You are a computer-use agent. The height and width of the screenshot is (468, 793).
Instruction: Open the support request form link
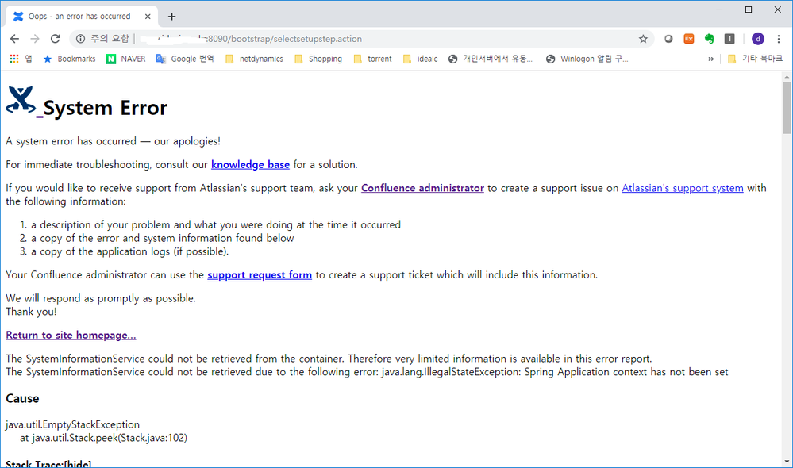point(260,275)
